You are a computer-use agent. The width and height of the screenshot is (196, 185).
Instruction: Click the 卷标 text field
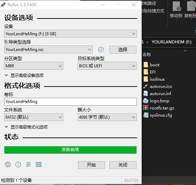coord(70,102)
